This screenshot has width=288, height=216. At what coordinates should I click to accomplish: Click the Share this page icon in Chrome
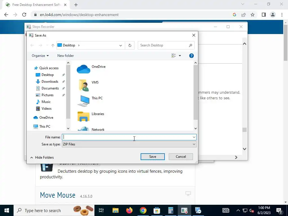(244, 15)
